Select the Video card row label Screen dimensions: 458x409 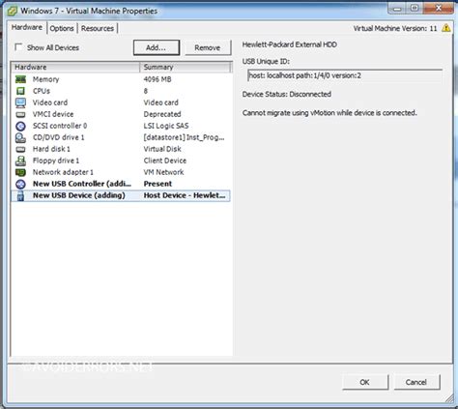pos(50,102)
